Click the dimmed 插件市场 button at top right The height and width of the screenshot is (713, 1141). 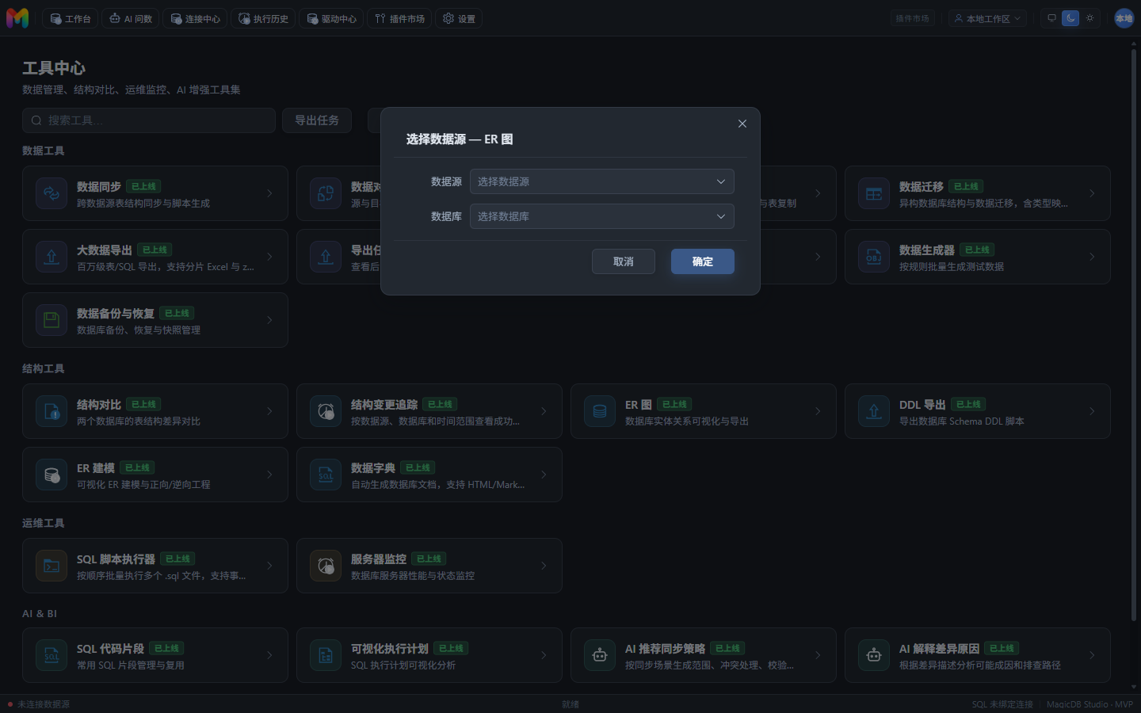coord(912,18)
